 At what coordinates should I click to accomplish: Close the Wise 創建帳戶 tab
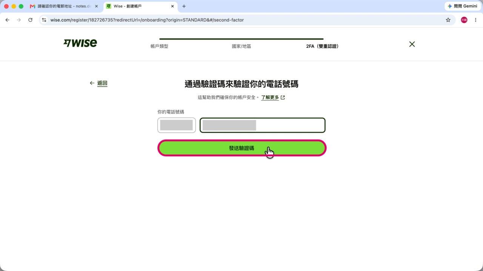pyautogui.click(x=172, y=6)
